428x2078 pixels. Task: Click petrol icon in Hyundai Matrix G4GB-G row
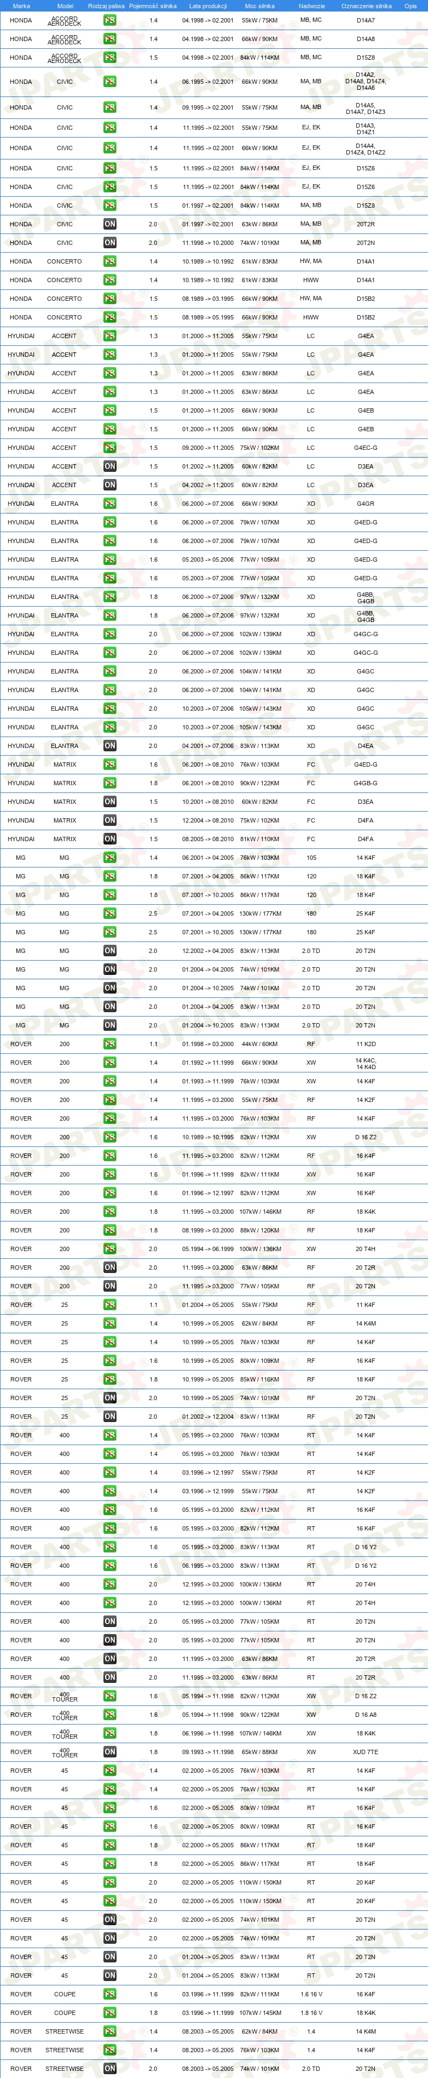click(109, 783)
